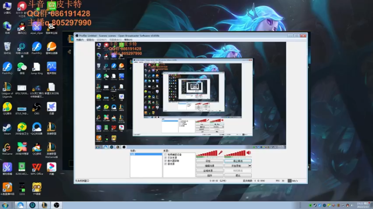Launch 腾讯QQ penguin desktop icon

click(22, 28)
